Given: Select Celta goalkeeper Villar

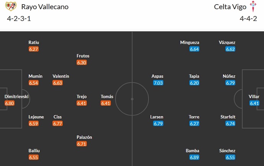Looking at the screenshot, I should coord(254,97).
